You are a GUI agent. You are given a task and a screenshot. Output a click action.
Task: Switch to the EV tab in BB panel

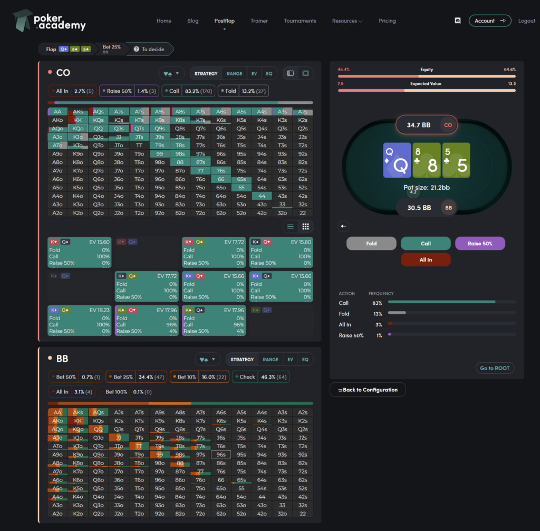(290, 360)
